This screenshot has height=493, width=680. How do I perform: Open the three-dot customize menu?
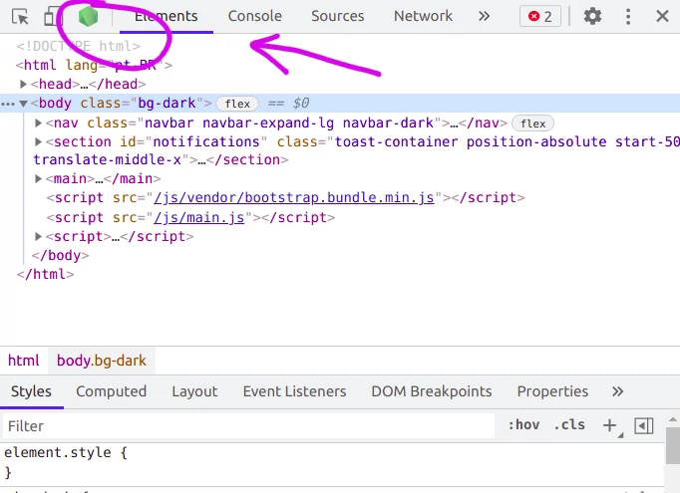point(628,17)
